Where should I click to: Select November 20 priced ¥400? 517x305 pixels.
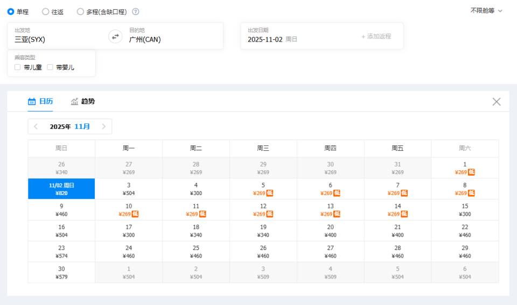pos(330,231)
